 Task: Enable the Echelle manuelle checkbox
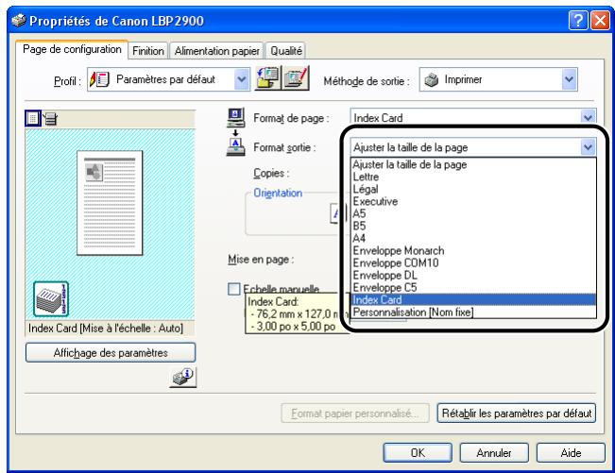click(233, 289)
